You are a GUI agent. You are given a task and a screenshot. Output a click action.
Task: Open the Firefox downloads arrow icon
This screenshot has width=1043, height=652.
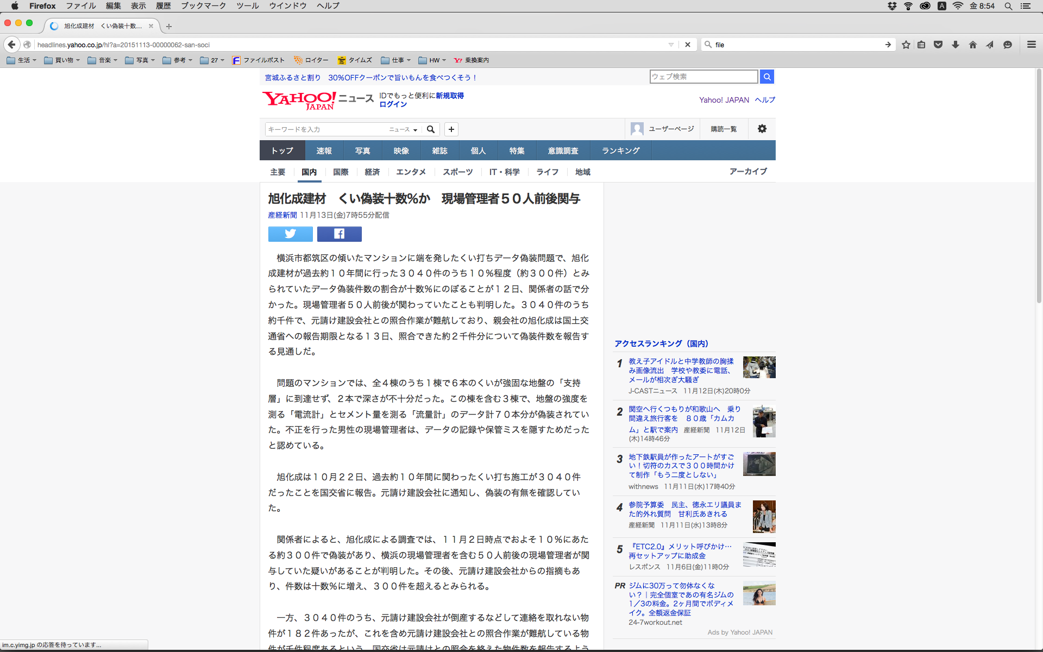pyautogui.click(x=955, y=45)
